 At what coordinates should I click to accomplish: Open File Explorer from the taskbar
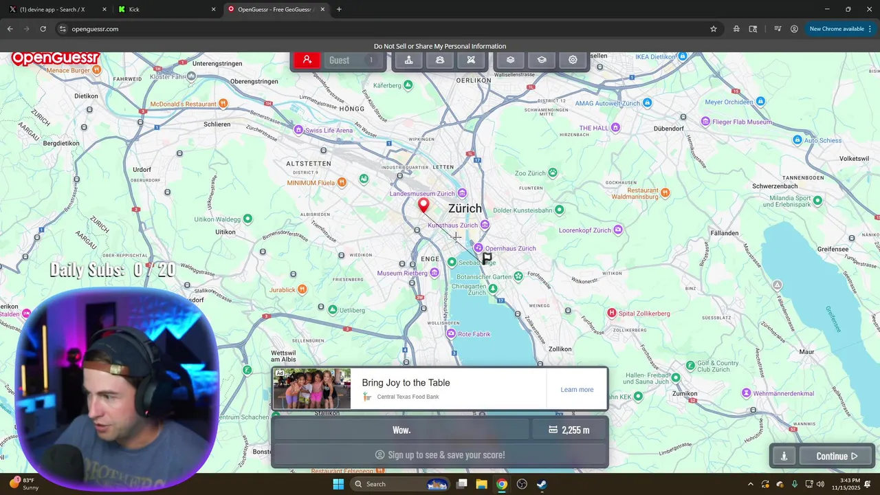[481, 484]
